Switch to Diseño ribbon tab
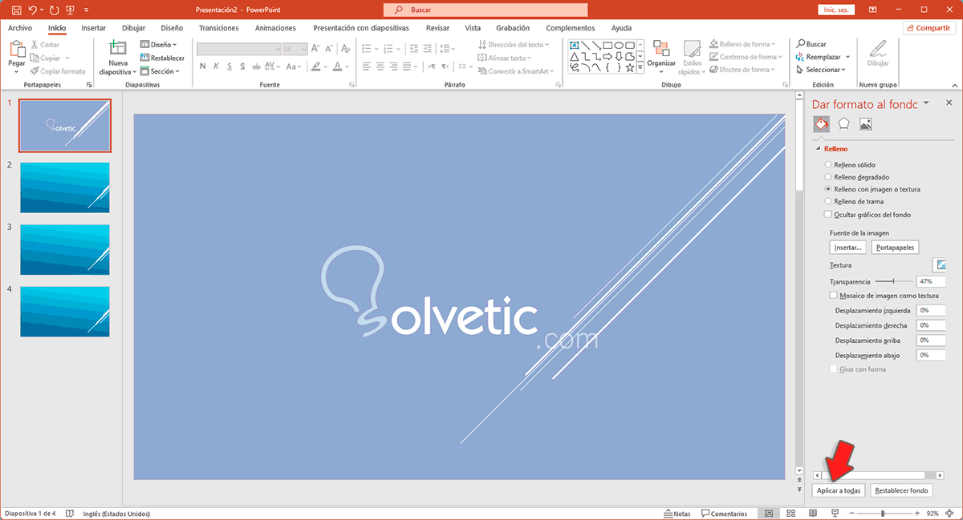The width and height of the screenshot is (963, 520). pyautogui.click(x=172, y=28)
